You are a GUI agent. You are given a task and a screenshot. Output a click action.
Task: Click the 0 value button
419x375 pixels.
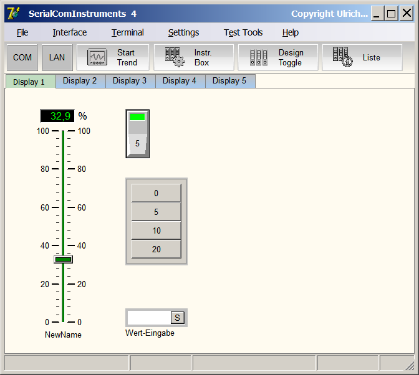157,193
